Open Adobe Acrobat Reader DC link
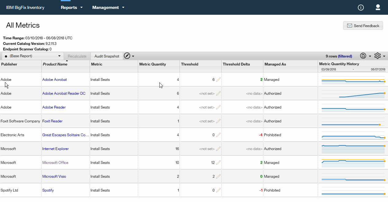The width and height of the screenshot is (388, 202). 64,93
